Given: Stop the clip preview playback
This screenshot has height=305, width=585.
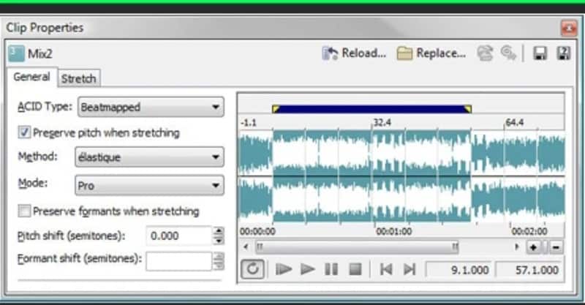Looking at the screenshot, I should (x=355, y=268).
